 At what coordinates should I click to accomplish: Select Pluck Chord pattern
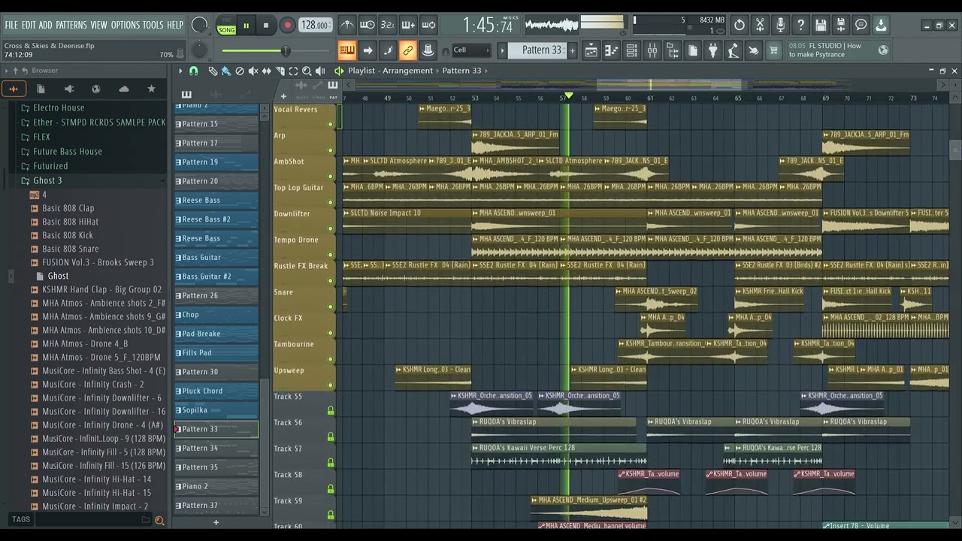point(216,391)
